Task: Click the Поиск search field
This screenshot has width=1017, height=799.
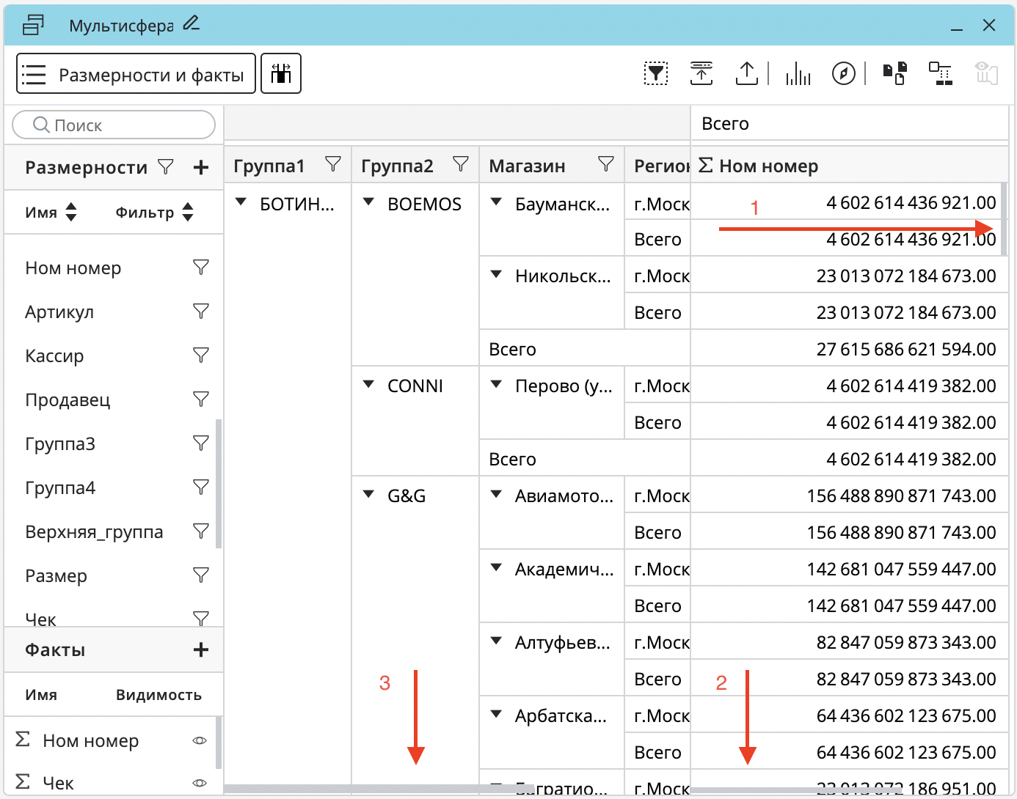Action: coord(114,125)
